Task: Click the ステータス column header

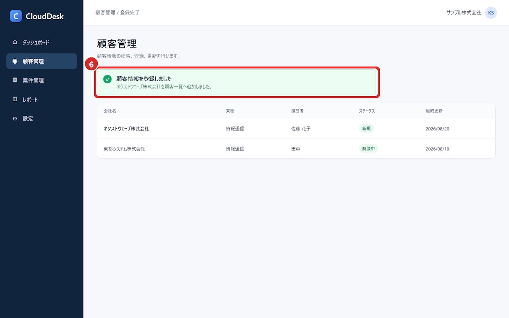Action: (367, 111)
